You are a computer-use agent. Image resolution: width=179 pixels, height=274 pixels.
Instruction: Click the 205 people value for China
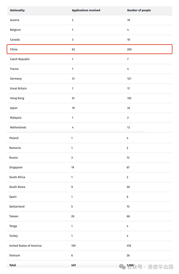(x=129, y=49)
